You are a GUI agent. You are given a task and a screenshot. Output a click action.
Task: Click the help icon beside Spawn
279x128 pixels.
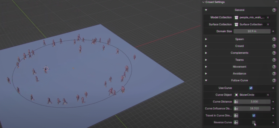pos(274,39)
